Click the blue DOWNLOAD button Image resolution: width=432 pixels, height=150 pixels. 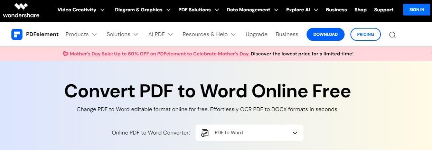tap(326, 34)
